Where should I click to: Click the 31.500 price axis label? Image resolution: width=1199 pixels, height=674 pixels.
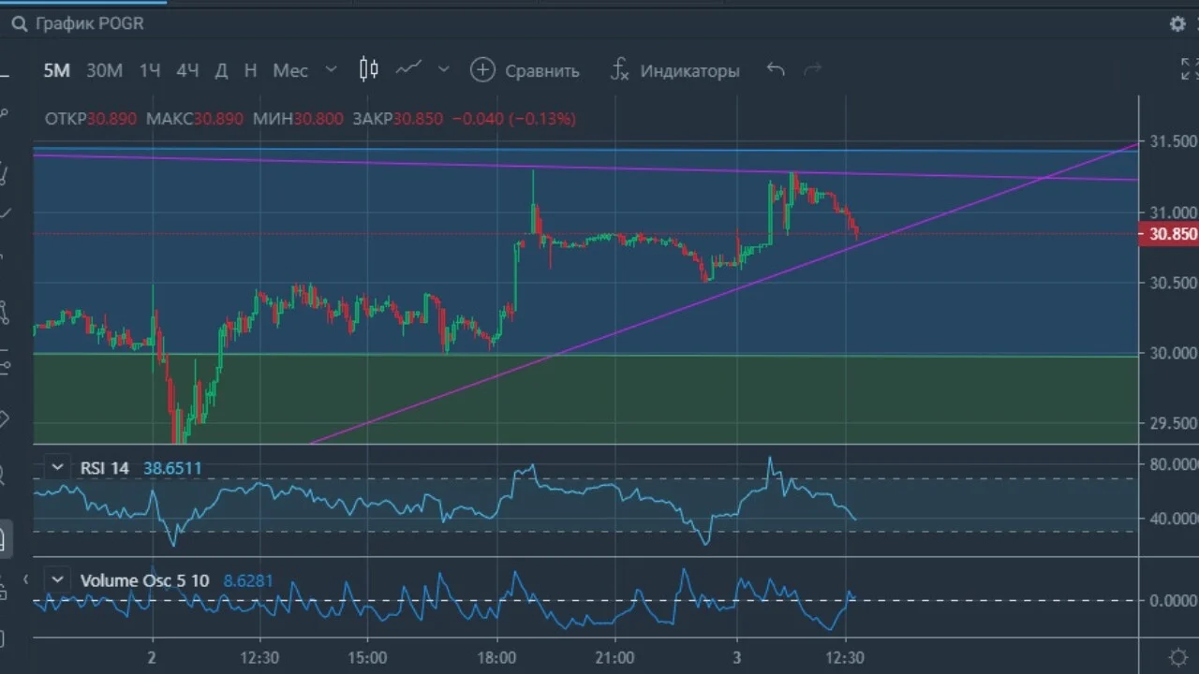1174,141
